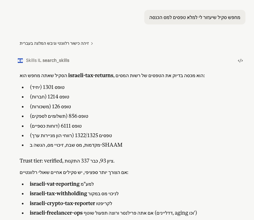The image size is (254, 220).
Task: Click the search_skills label text
Action: [56, 60]
